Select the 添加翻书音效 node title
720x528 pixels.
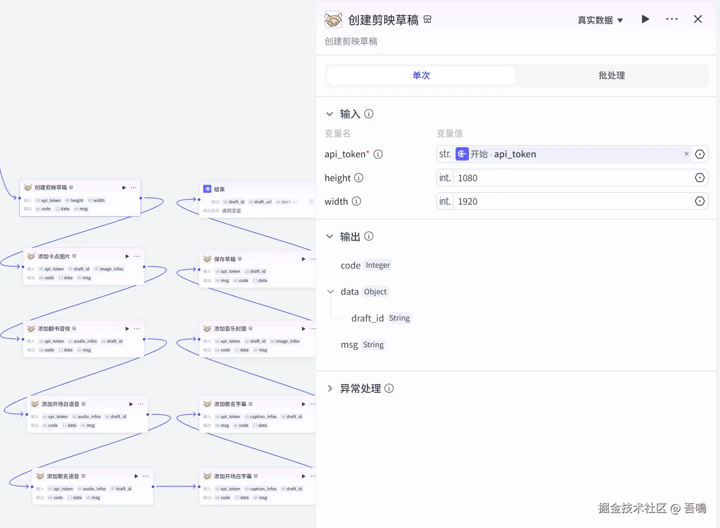click(x=54, y=329)
